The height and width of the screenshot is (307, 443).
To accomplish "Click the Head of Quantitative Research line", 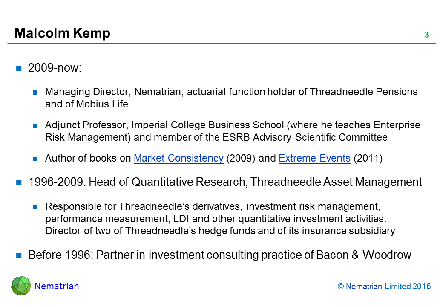I will coord(225,182).
